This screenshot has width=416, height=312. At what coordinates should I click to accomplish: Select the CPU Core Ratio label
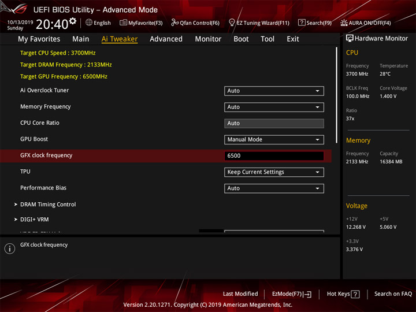(x=40, y=123)
